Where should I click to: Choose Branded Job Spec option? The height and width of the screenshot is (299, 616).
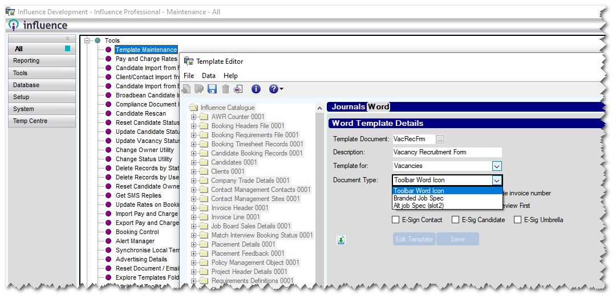coord(448,198)
